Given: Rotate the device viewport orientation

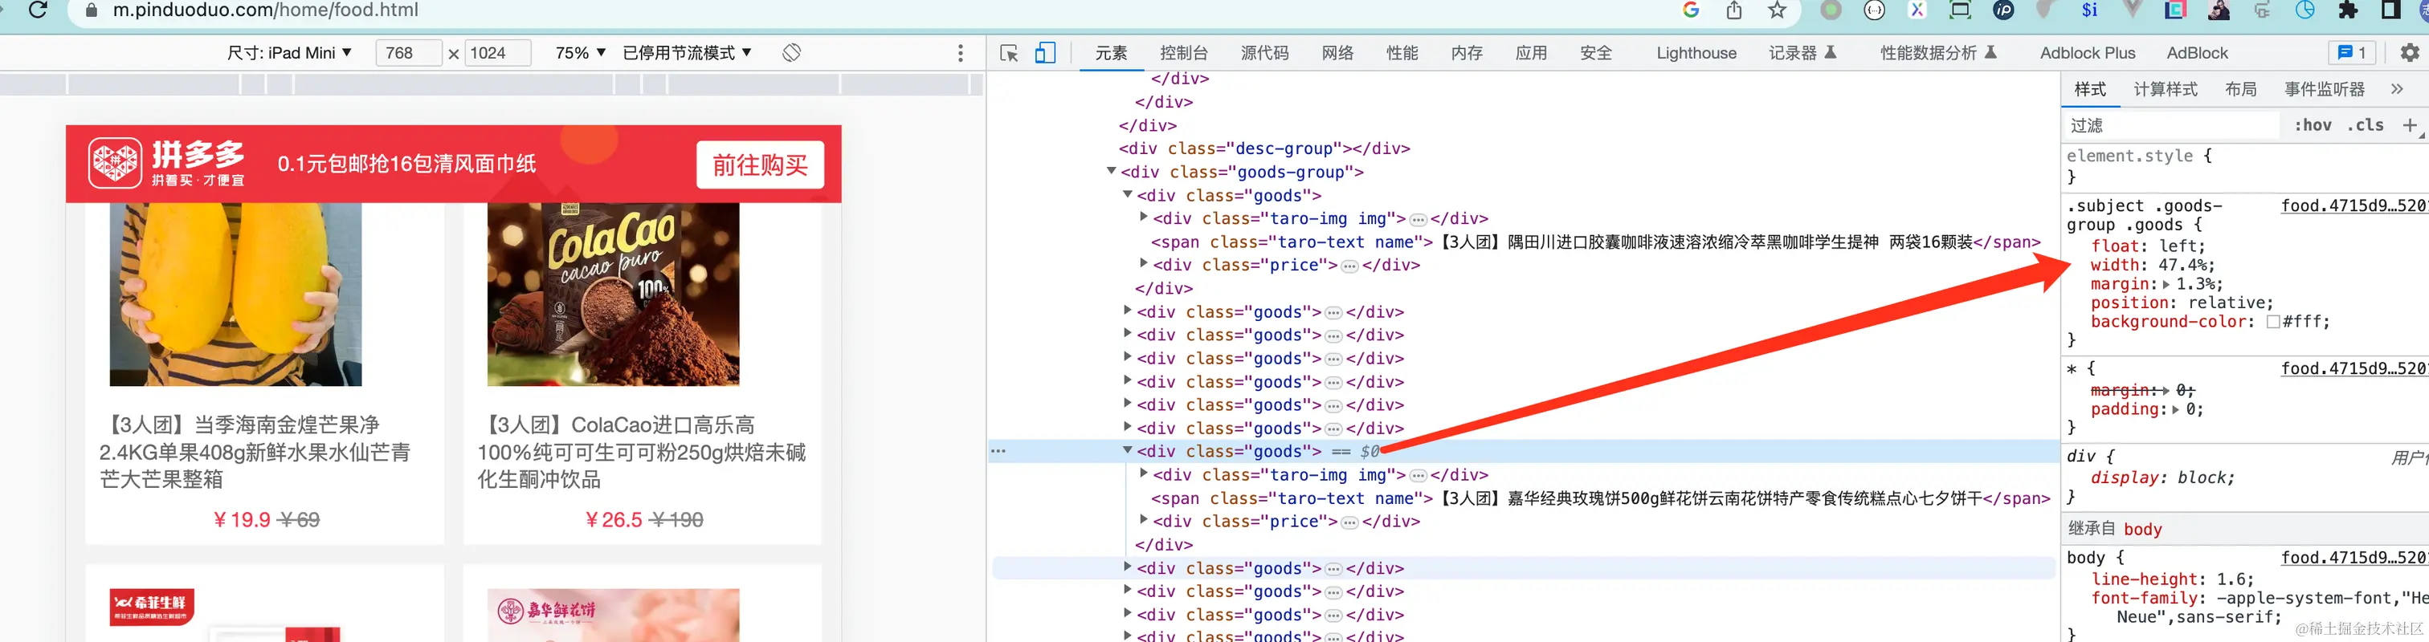Looking at the screenshot, I should pyautogui.click(x=791, y=53).
